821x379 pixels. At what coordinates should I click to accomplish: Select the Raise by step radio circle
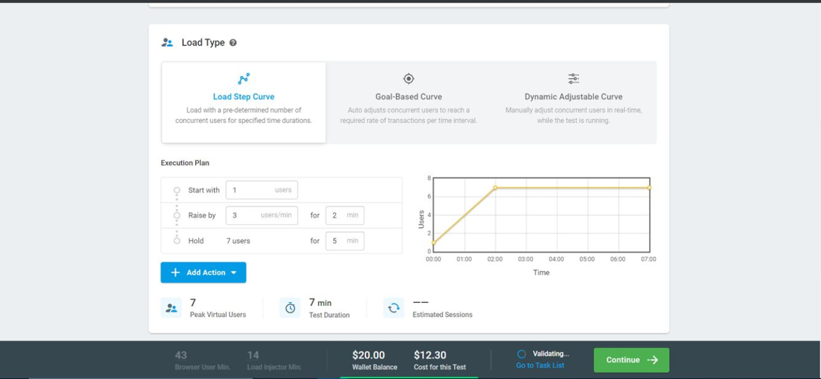177,216
